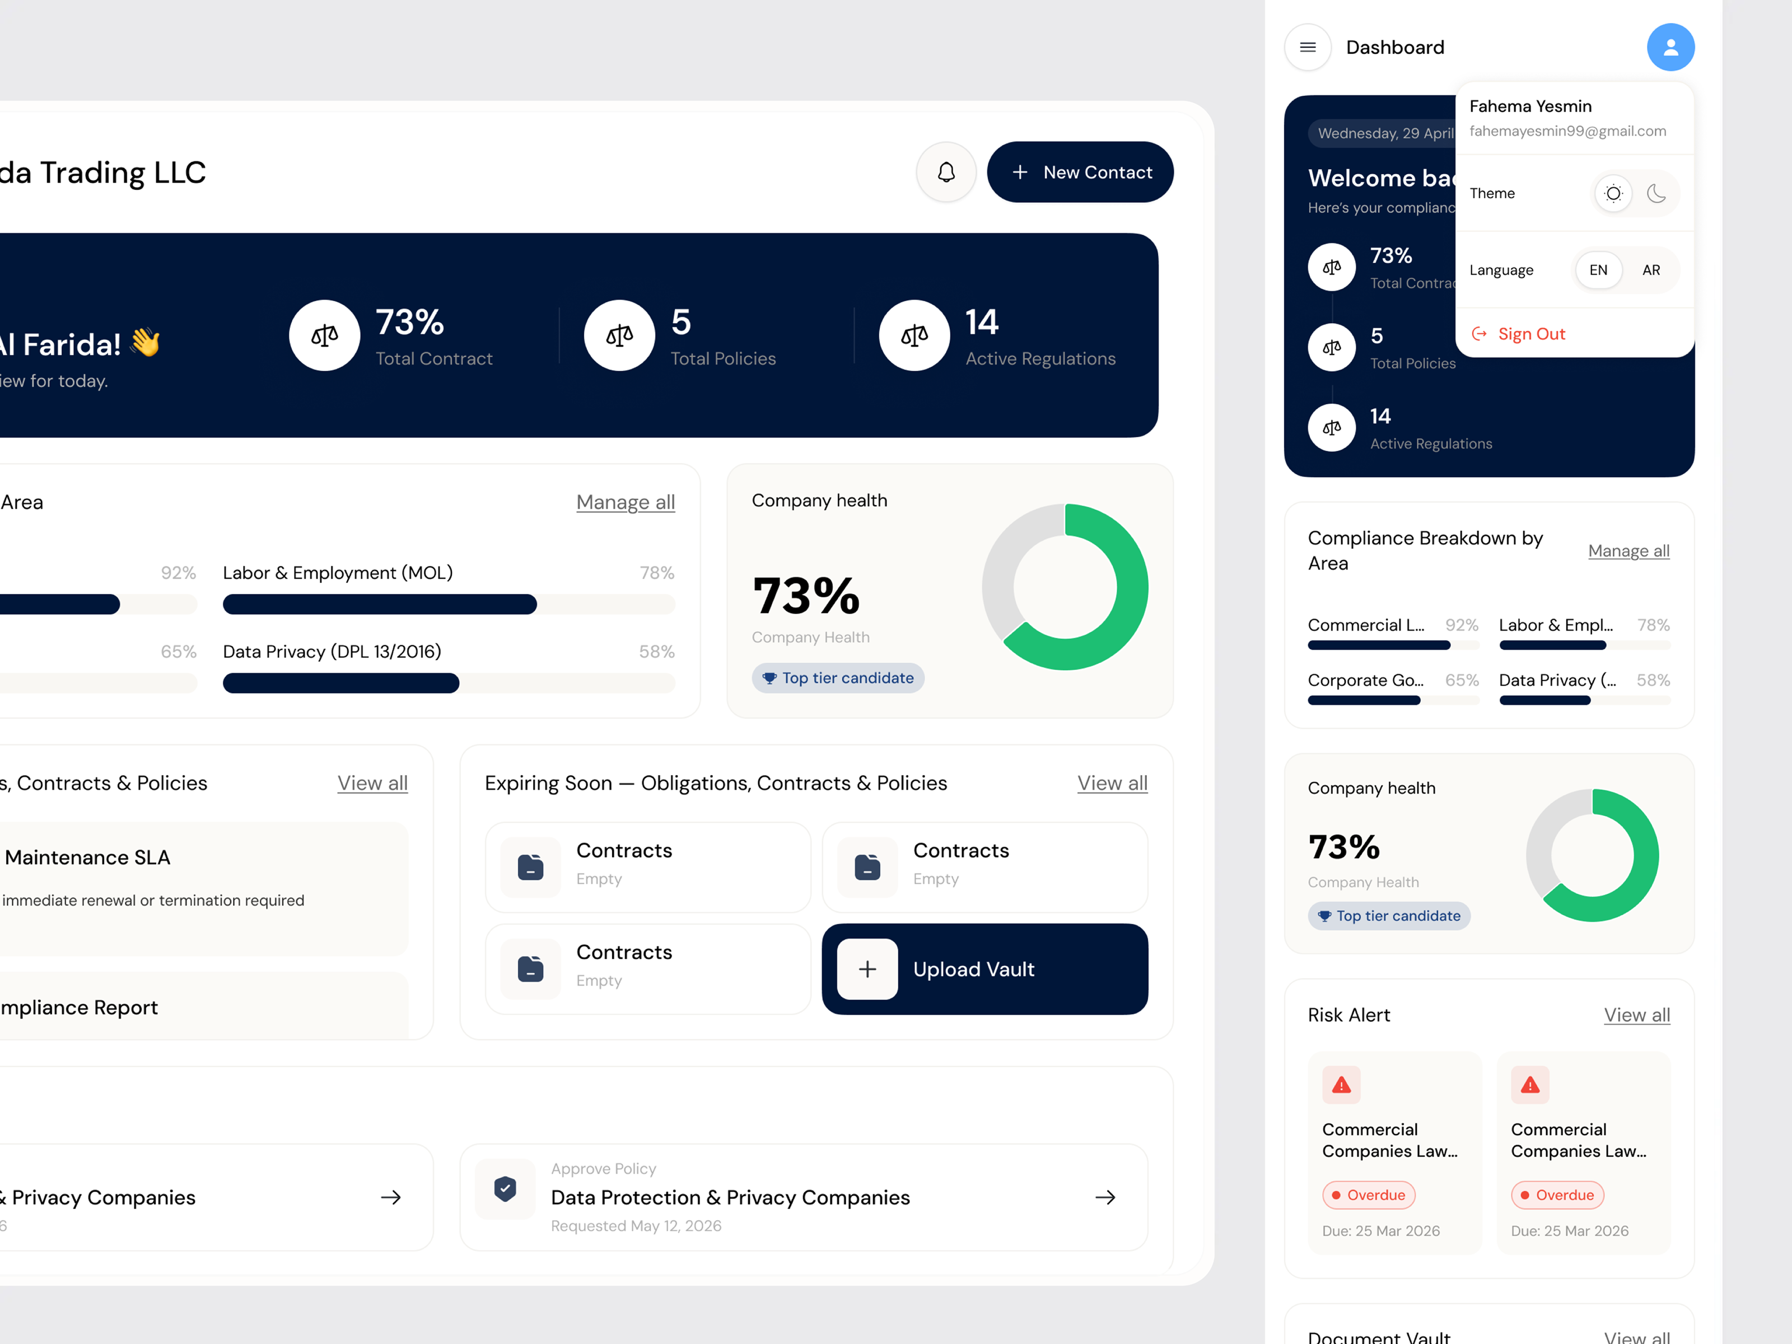
Task: Click Fahema Yesmin profile entry
Action: click(1567, 118)
